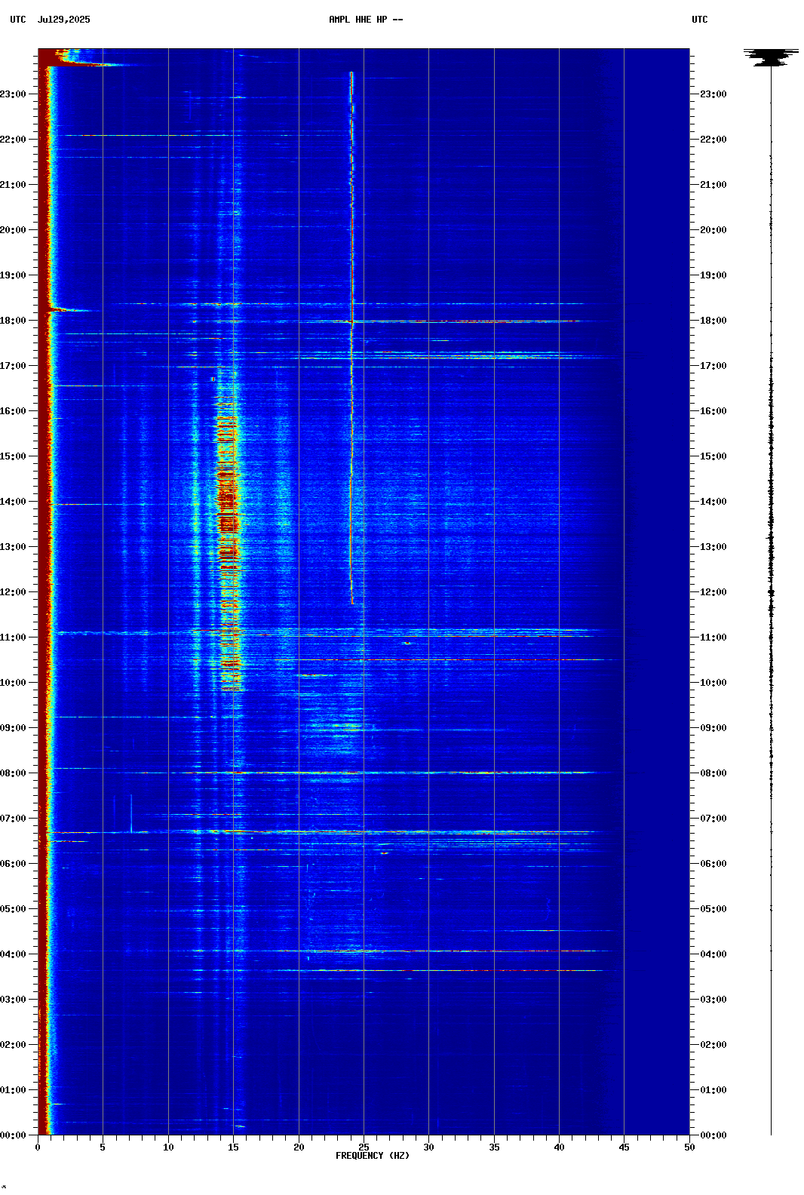This screenshot has height=1195, width=804.
Task: Click the right-side 14:00 time label
Action: click(x=713, y=502)
